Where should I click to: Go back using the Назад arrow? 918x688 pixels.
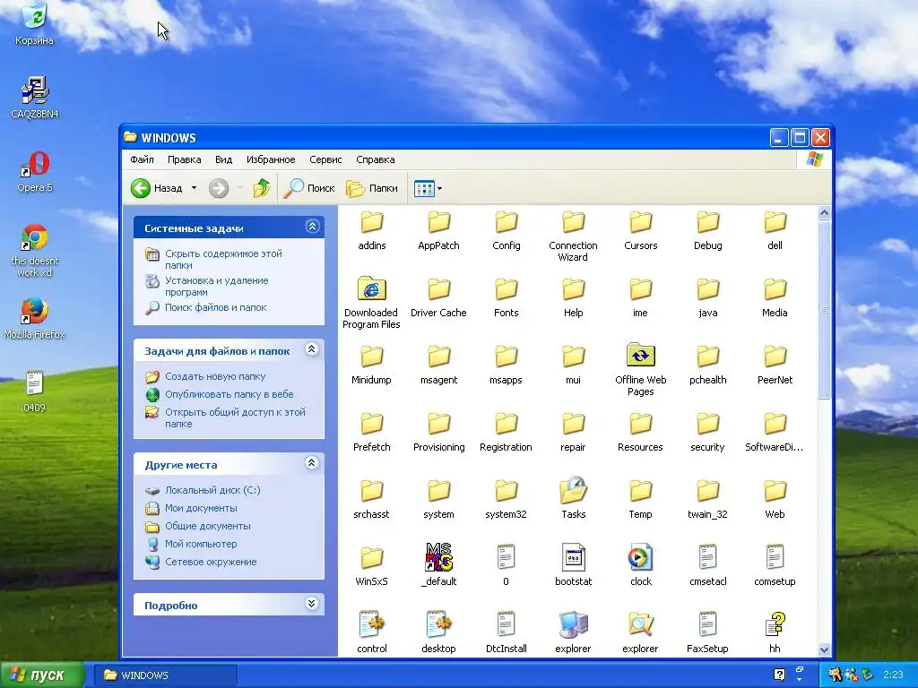[x=156, y=188]
